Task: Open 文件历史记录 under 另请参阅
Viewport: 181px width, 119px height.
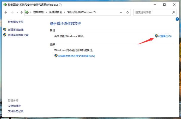Action: coord(16,111)
